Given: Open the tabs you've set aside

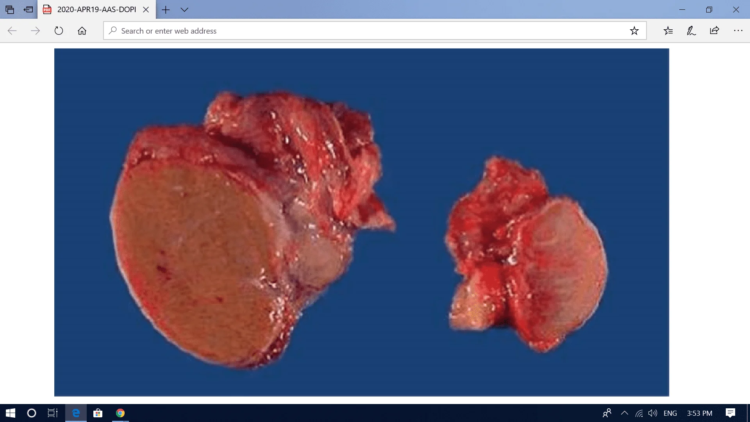Looking at the screenshot, I should [10, 9].
